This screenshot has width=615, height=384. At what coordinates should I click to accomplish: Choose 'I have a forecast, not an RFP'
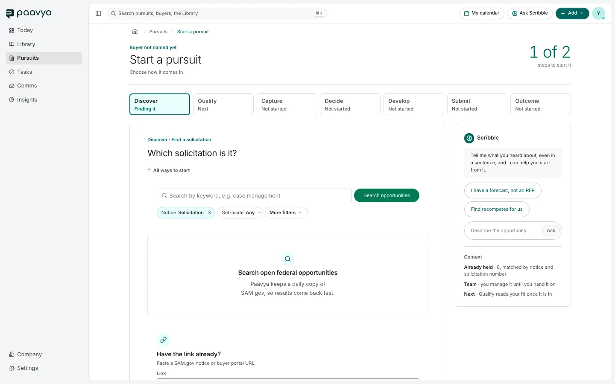point(503,190)
